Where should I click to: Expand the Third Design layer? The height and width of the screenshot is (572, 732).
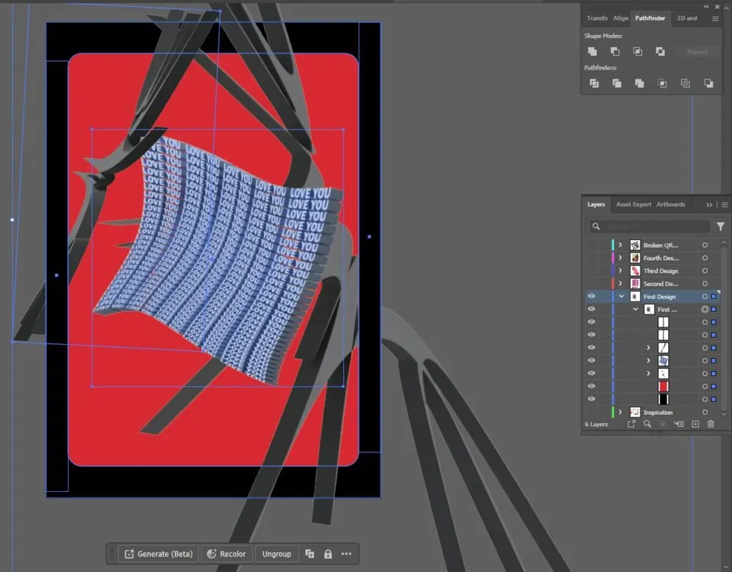tap(620, 271)
